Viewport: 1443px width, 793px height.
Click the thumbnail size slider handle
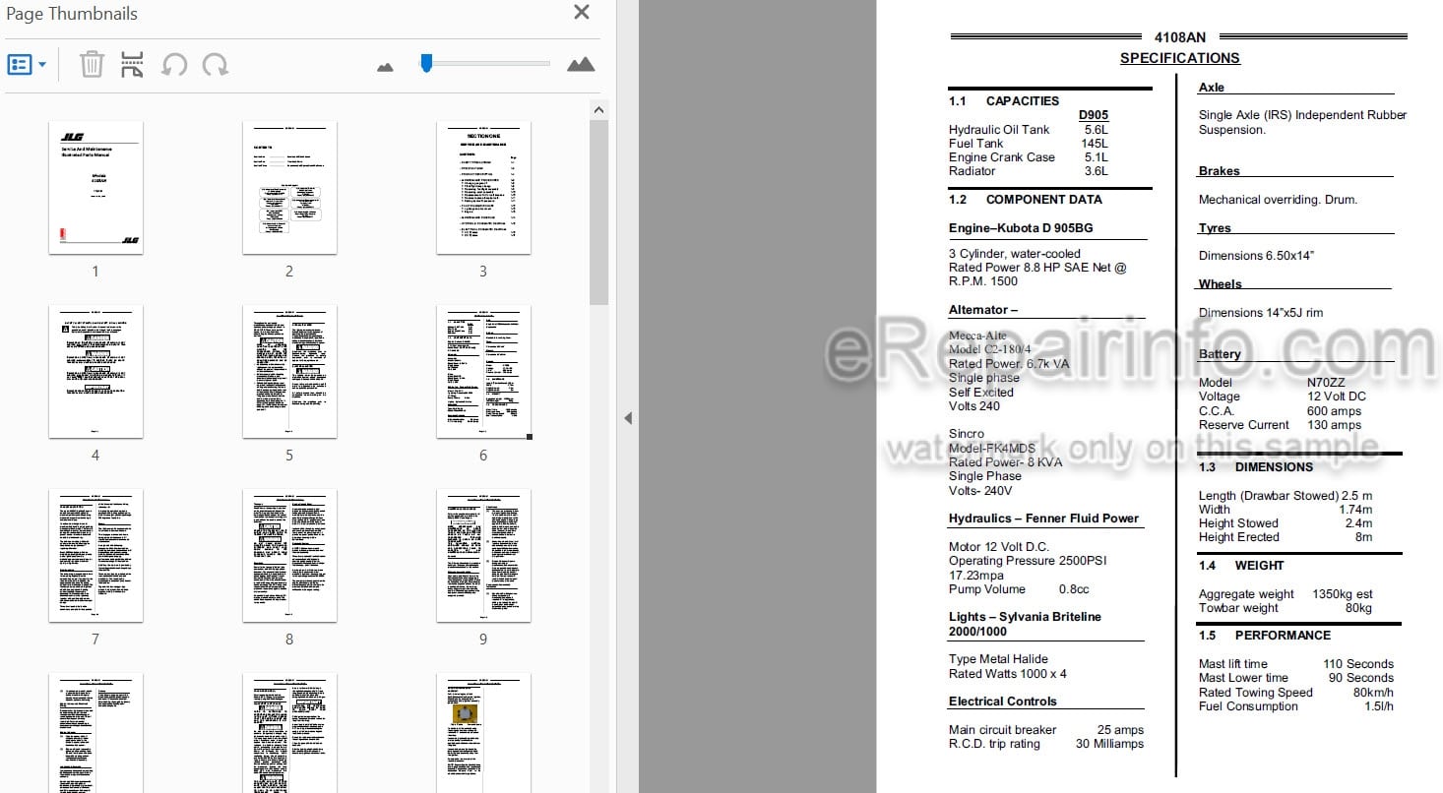426,63
